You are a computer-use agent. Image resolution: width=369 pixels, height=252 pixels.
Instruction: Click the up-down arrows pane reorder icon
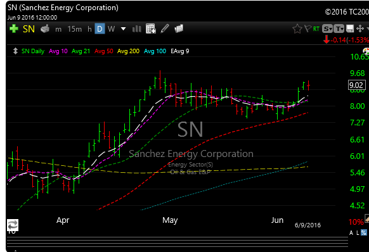click(15, 51)
